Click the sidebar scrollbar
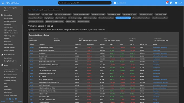 23,48
